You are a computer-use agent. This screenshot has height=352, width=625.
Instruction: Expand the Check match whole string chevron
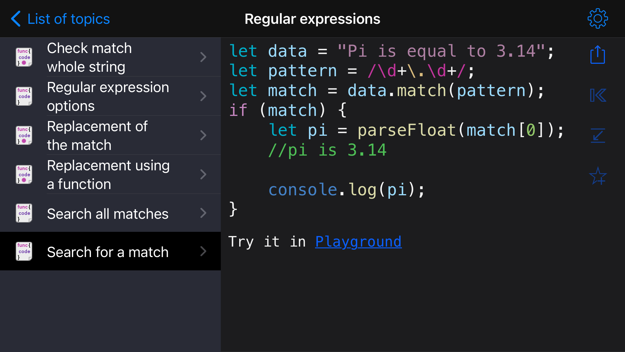[203, 57]
